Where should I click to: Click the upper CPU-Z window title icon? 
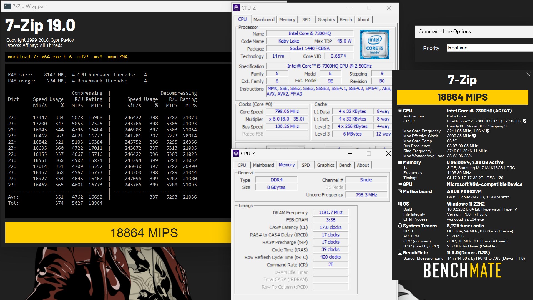pos(237,8)
